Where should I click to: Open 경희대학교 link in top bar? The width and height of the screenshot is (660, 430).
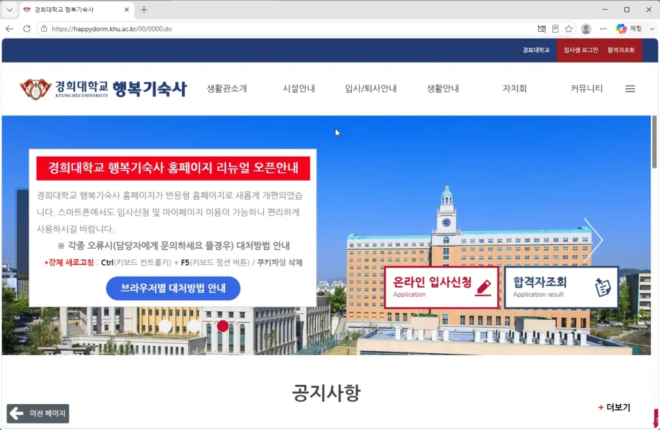[536, 50]
